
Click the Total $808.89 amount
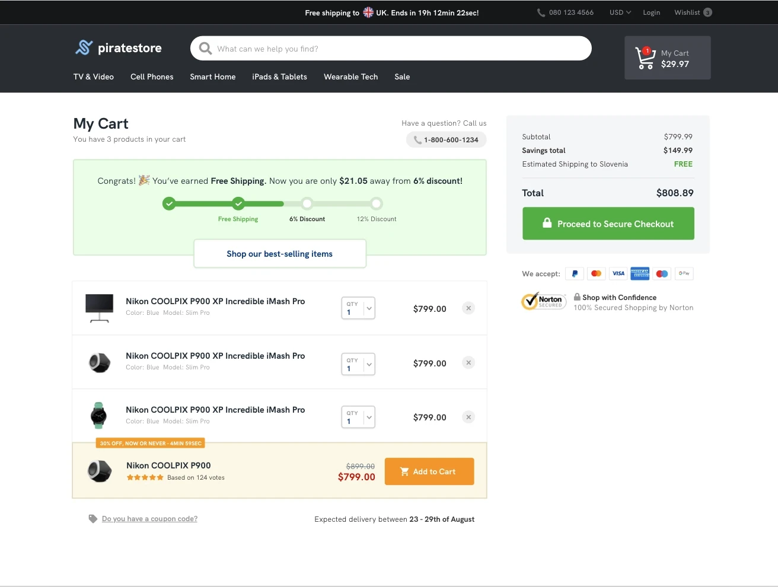(x=675, y=193)
